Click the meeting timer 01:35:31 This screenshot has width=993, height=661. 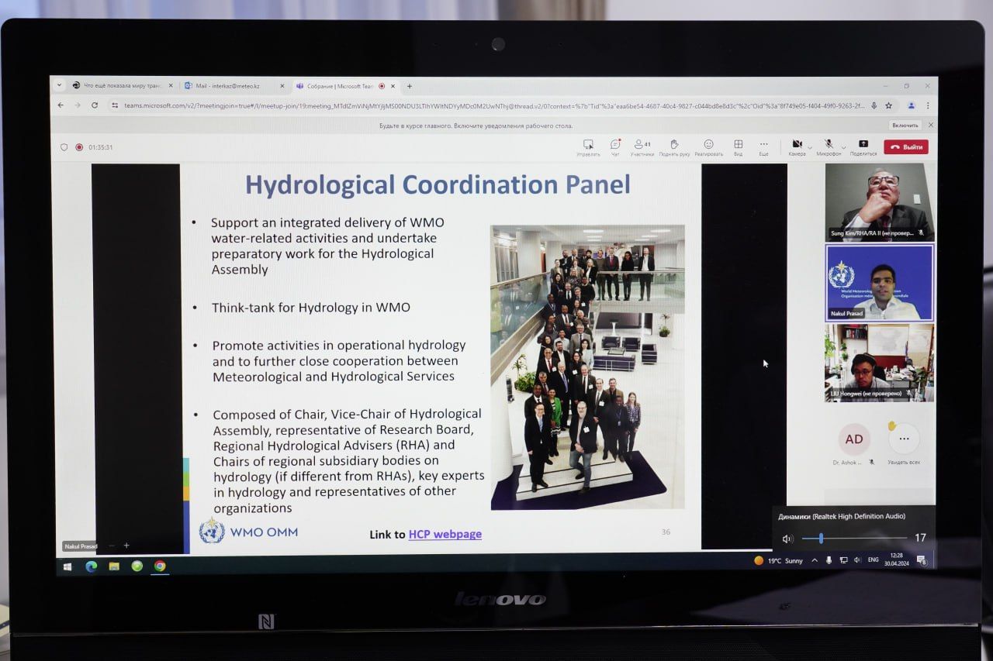point(101,147)
